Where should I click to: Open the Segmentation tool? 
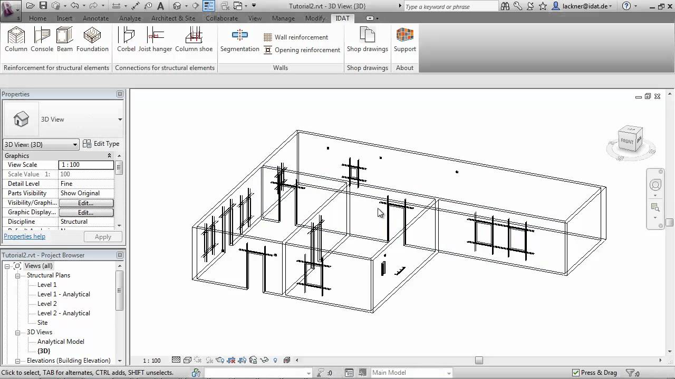tap(240, 40)
